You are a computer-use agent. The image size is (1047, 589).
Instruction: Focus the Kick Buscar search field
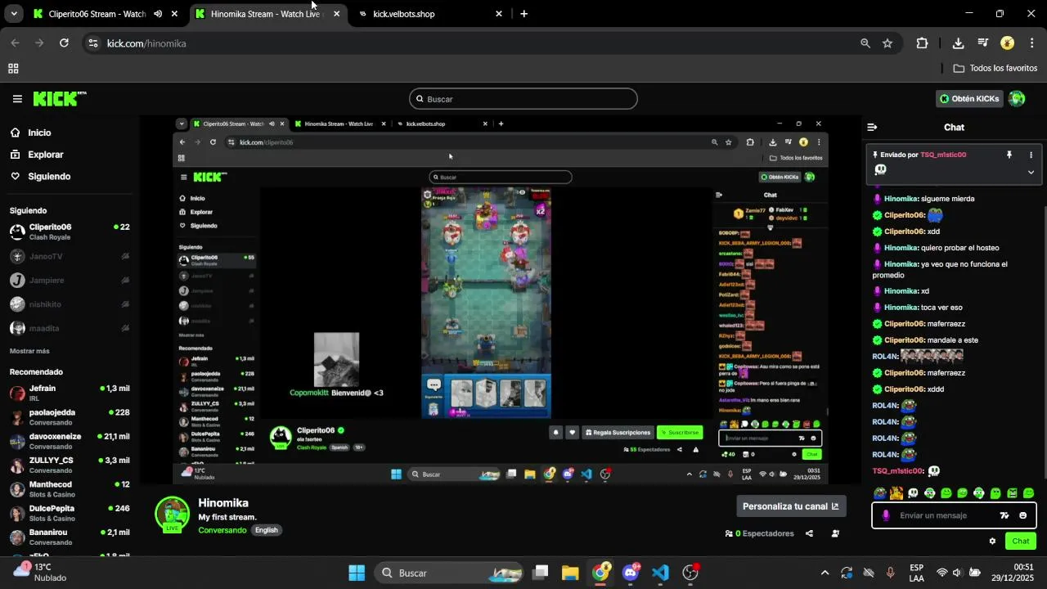click(523, 99)
